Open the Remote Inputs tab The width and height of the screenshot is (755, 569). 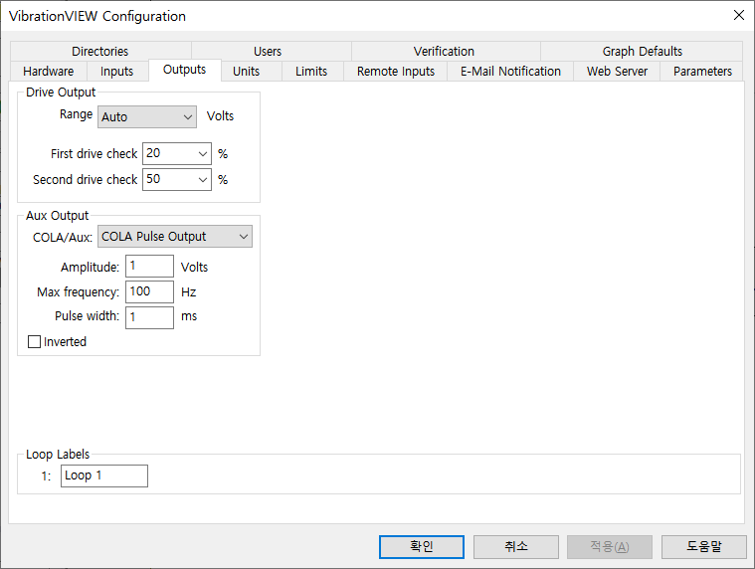click(395, 72)
